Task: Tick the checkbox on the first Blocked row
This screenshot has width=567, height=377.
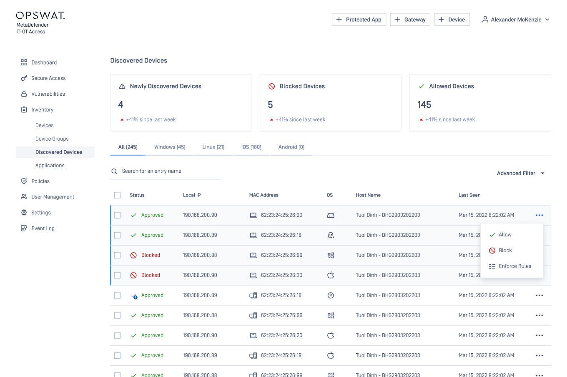Action: click(x=117, y=255)
